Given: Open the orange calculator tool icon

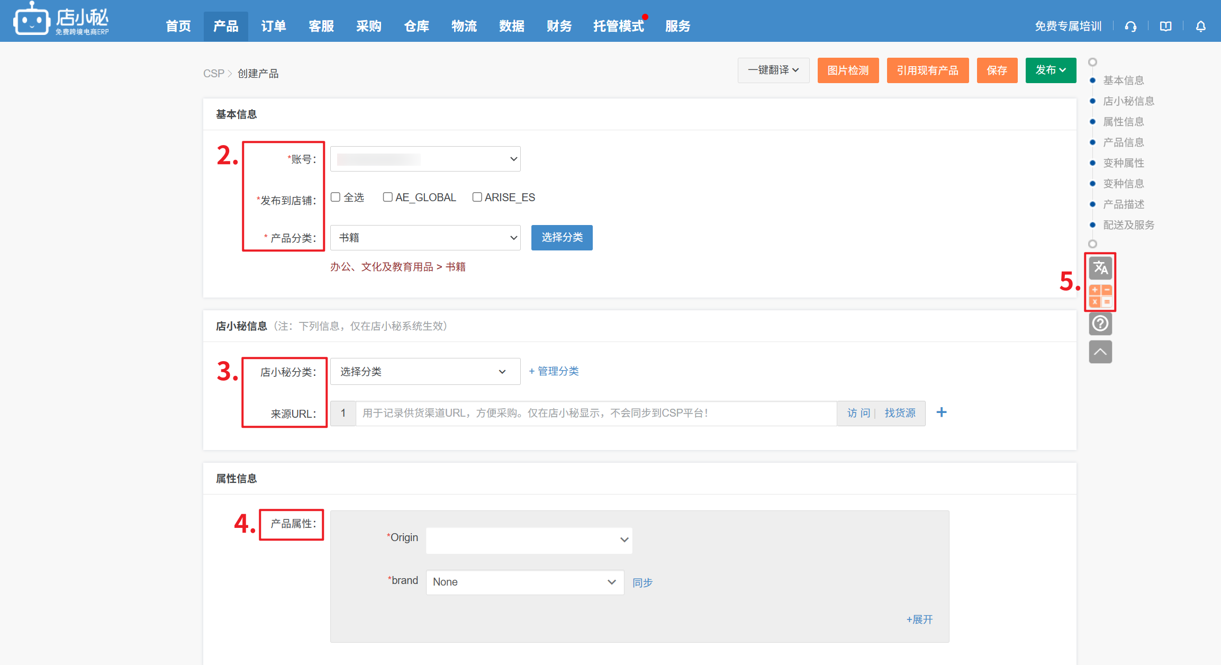Looking at the screenshot, I should pos(1100,295).
